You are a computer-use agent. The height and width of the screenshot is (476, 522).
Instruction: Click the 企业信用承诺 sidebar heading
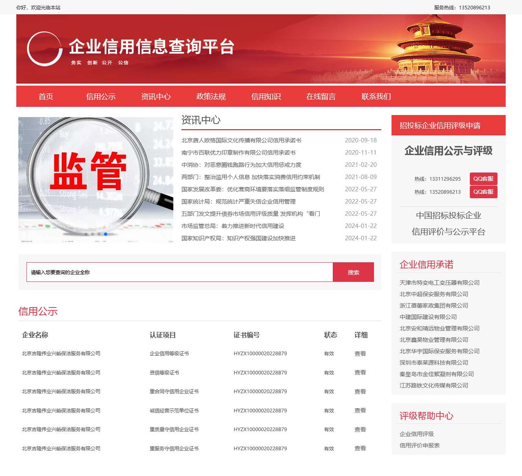click(x=427, y=264)
